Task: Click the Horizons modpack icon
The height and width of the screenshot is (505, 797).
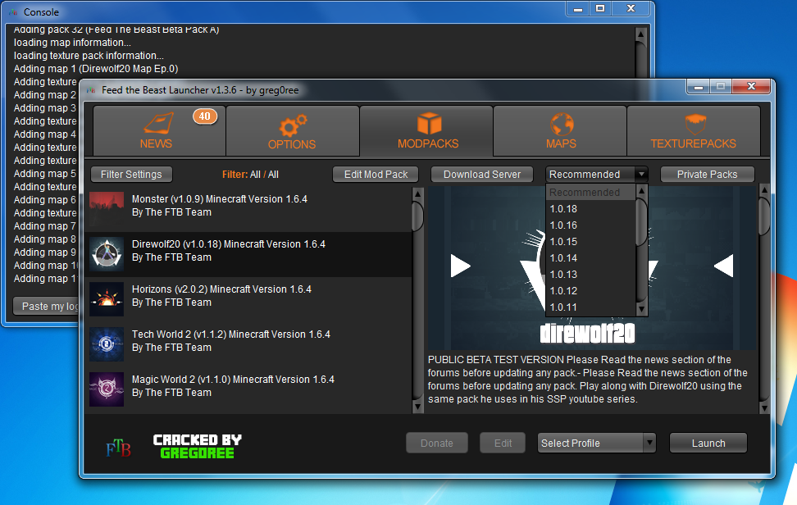Action: coord(107,299)
